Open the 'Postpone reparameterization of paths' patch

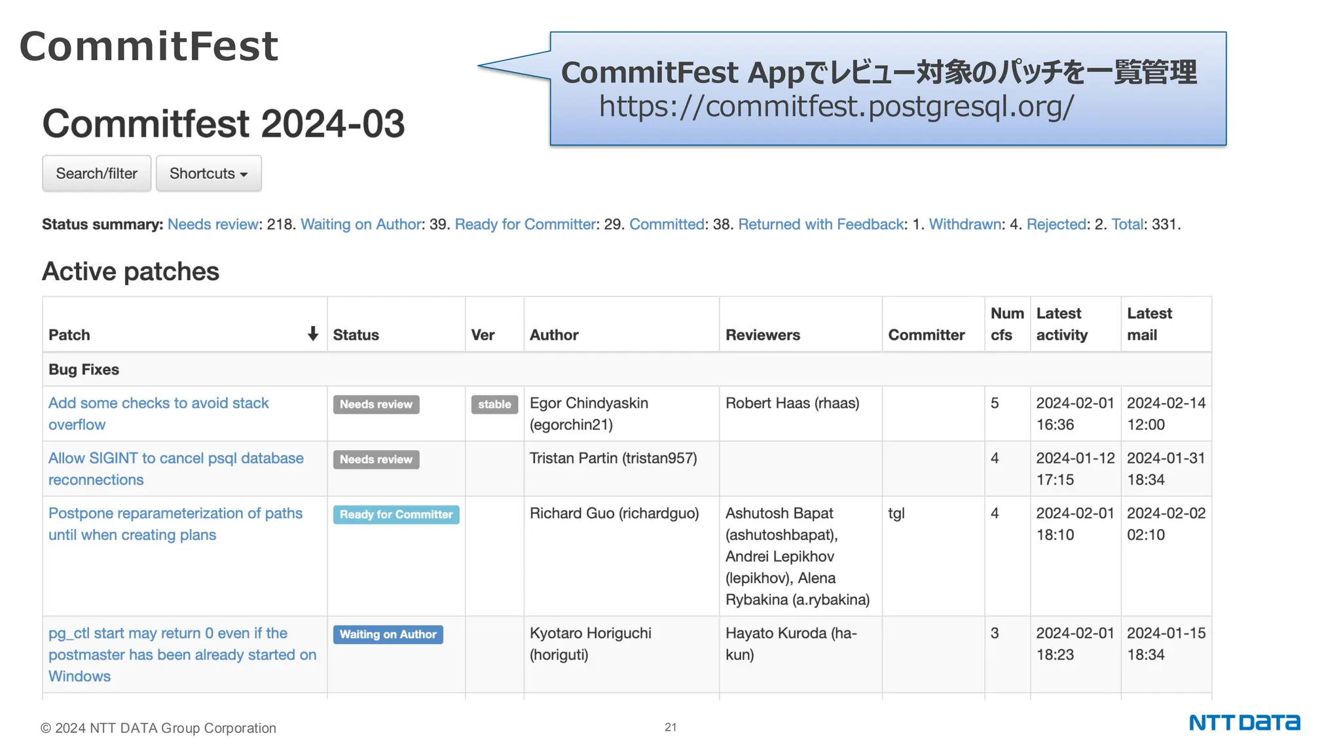pyautogui.click(x=175, y=513)
